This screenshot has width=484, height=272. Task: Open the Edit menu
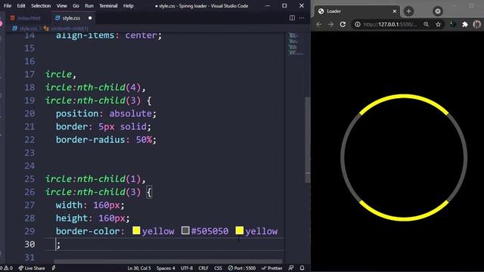point(21,5)
